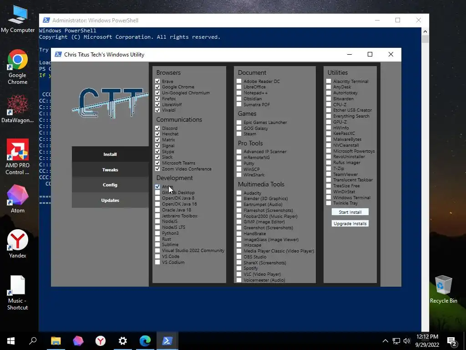Check the Putty checkbox

(x=239, y=163)
